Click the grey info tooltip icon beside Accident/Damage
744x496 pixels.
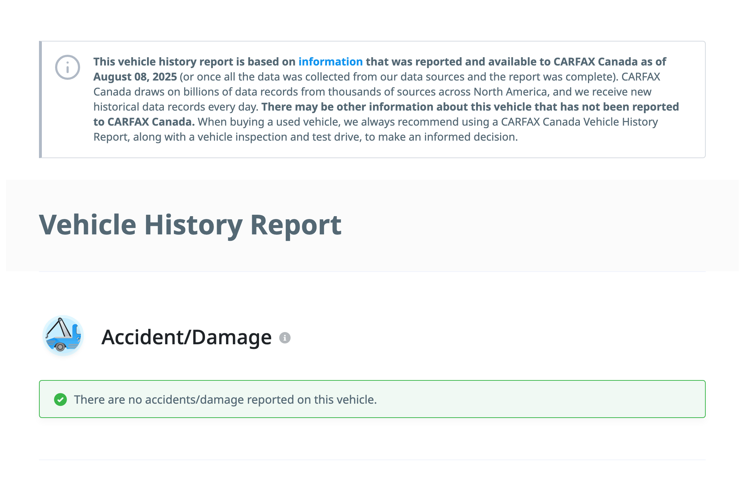(285, 337)
